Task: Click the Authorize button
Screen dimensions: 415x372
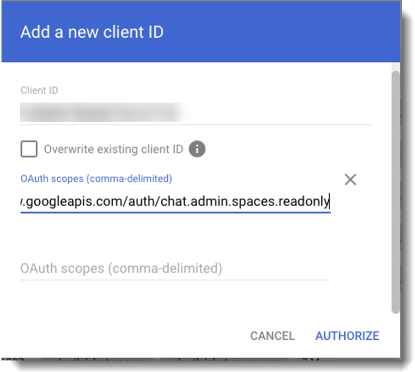Action: tap(347, 336)
